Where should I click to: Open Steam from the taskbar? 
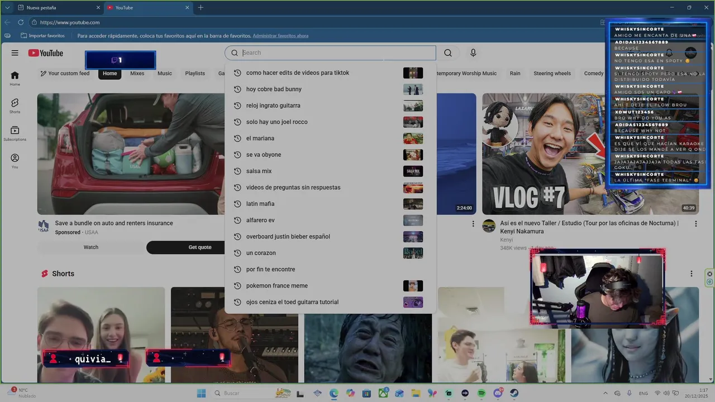[514, 394]
